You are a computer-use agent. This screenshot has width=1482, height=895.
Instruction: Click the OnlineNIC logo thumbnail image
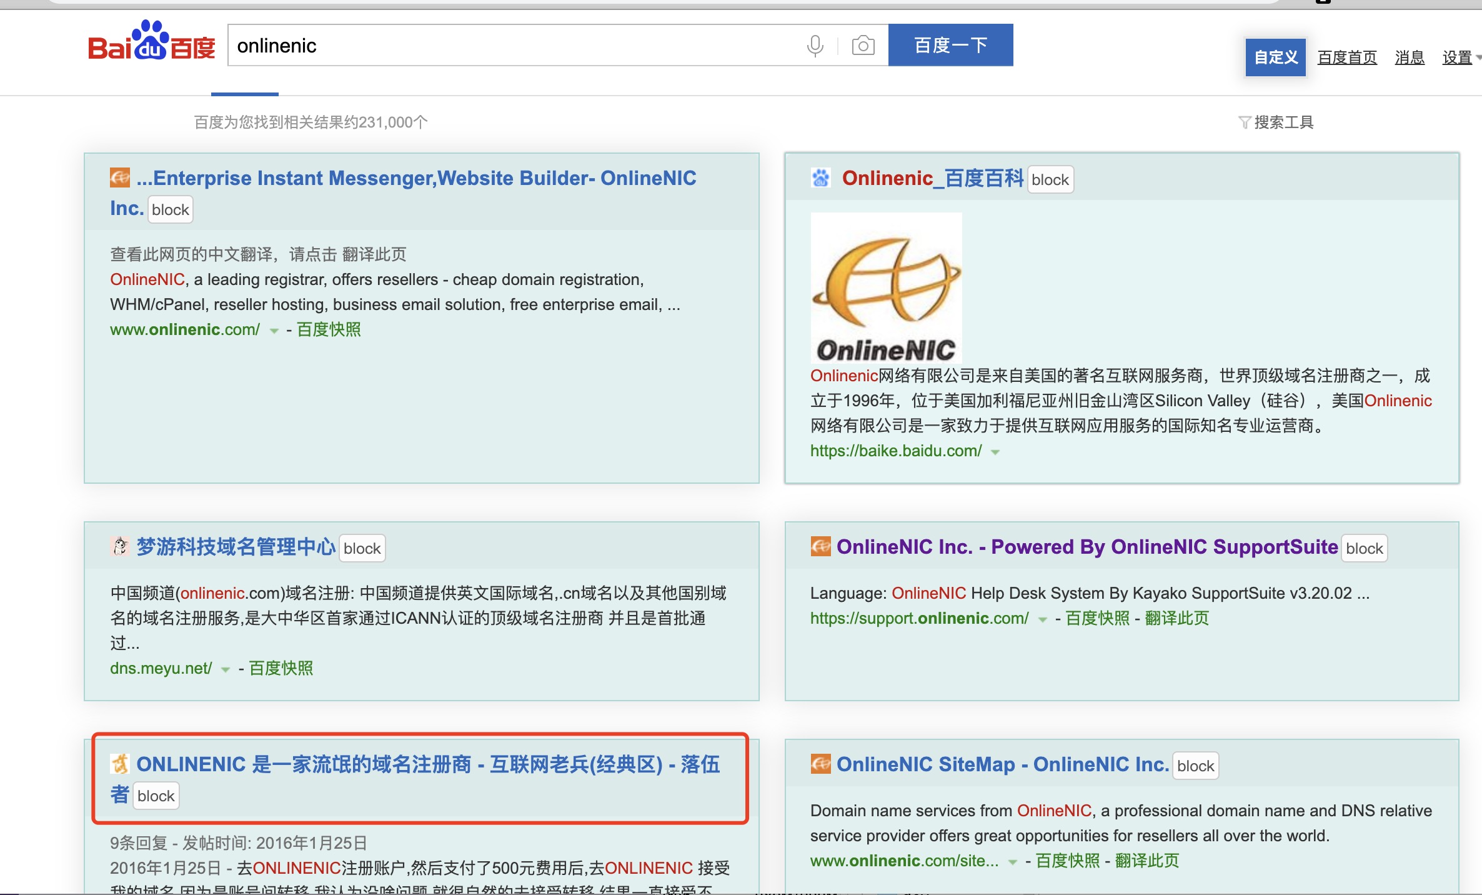pyautogui.click(x=886, y=288)
